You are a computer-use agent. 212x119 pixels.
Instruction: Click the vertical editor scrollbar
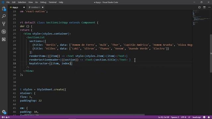[x=211, y=54]
